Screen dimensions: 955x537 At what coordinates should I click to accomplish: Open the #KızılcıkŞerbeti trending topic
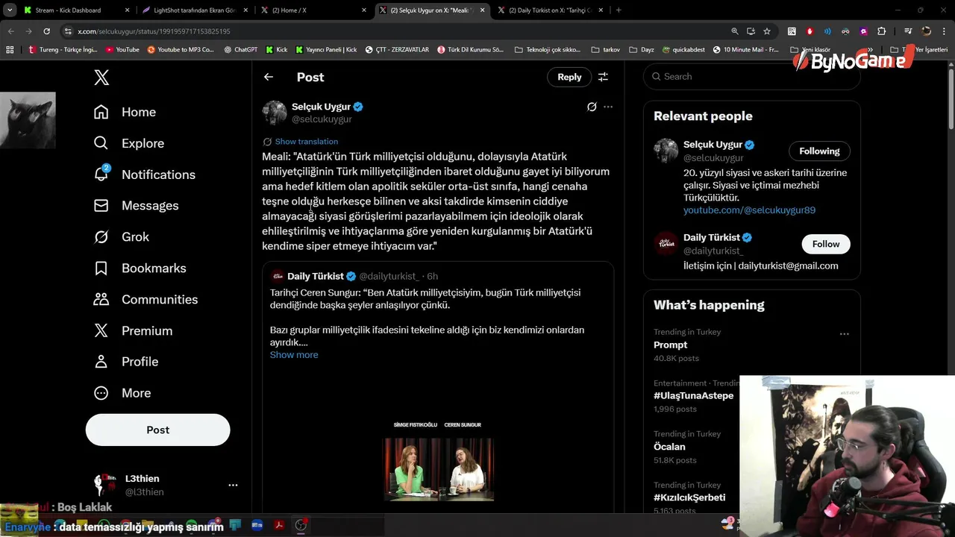pyautogui.click(x=689, y=497)
